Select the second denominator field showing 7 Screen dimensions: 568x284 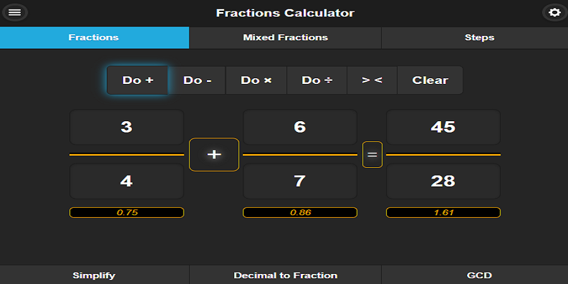300,181
